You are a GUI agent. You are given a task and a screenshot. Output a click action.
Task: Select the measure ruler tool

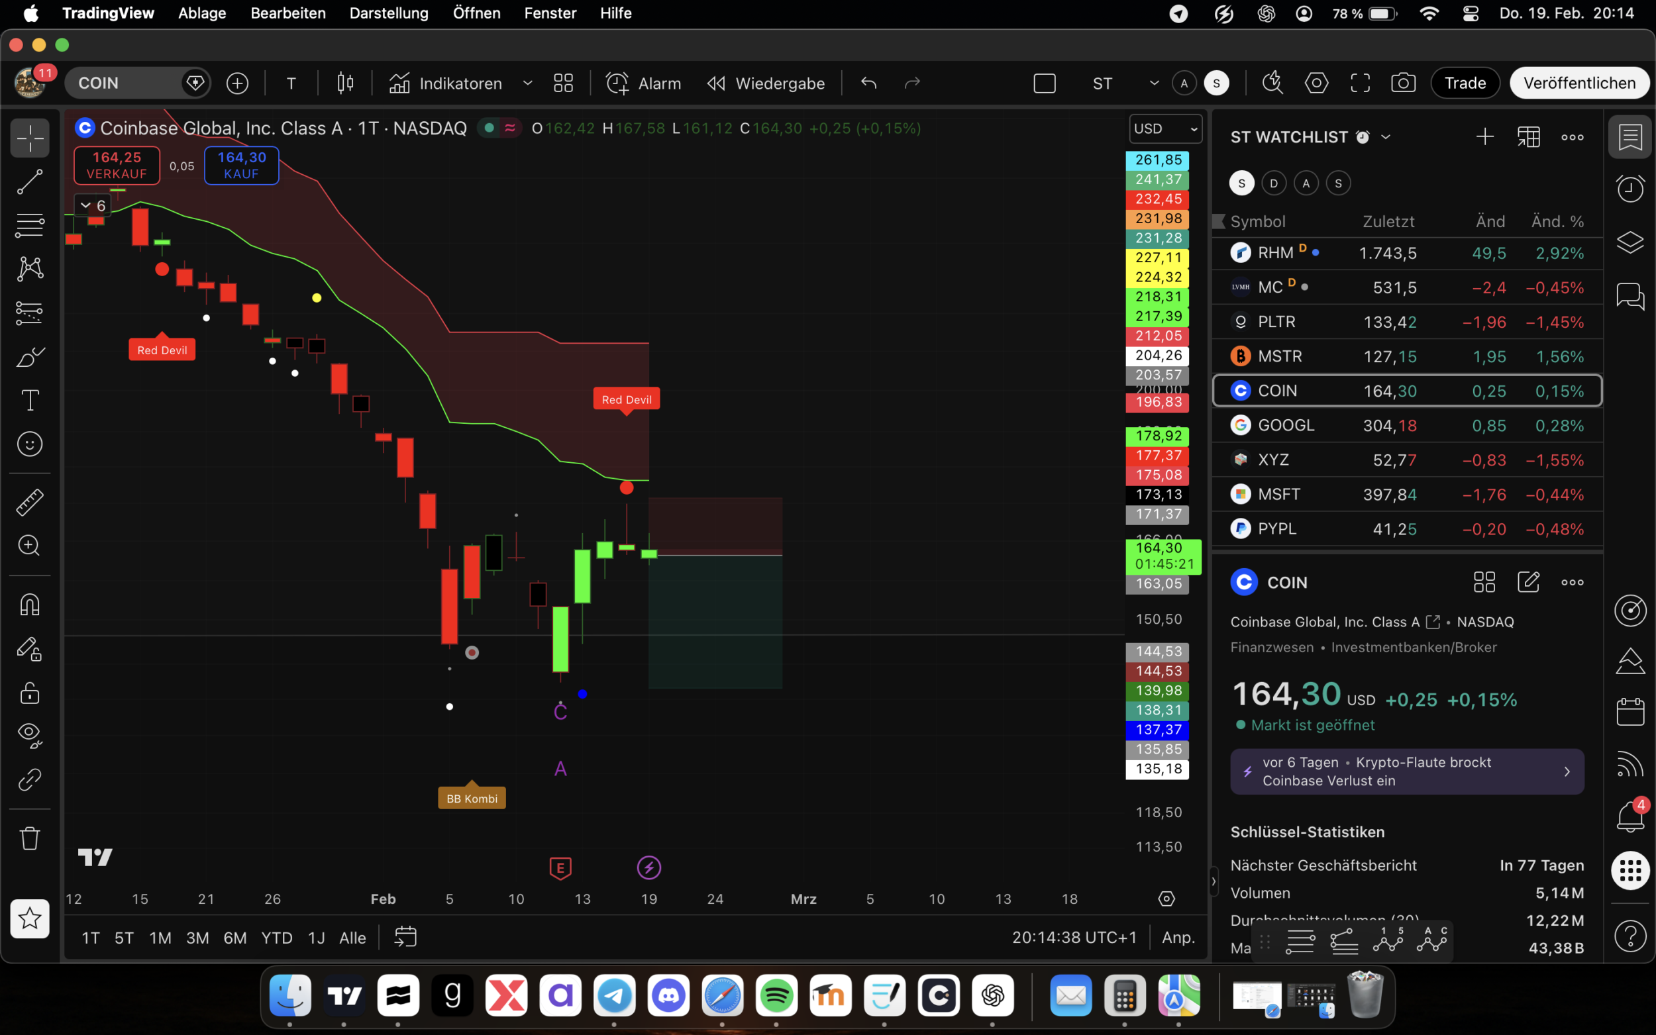[x=29, y=502]
